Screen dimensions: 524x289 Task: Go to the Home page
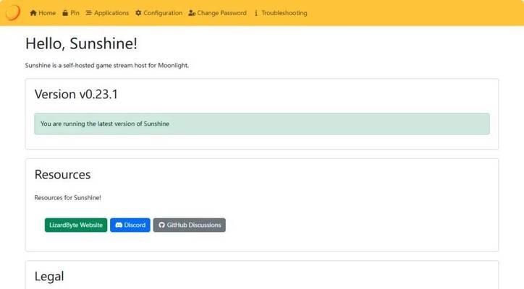tap(43, 13)
